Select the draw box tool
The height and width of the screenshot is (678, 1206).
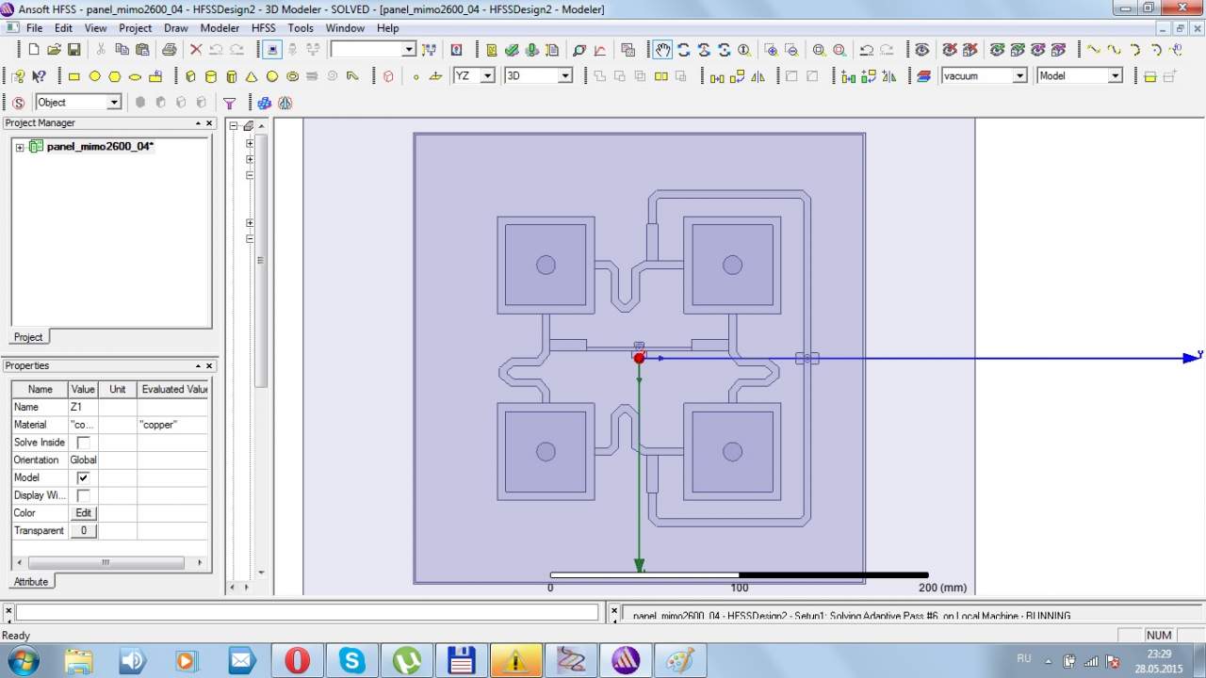coord(190,76)
